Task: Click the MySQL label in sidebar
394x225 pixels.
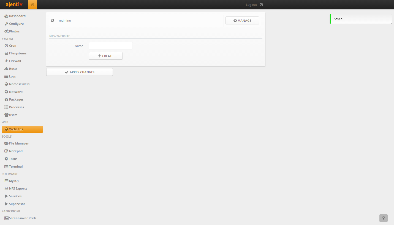Action: click(14, 181)
